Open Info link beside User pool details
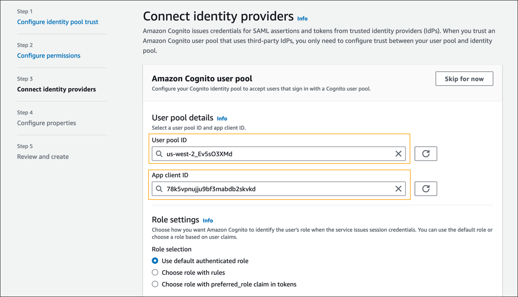The image size is (518, 297). click(222, 118)
